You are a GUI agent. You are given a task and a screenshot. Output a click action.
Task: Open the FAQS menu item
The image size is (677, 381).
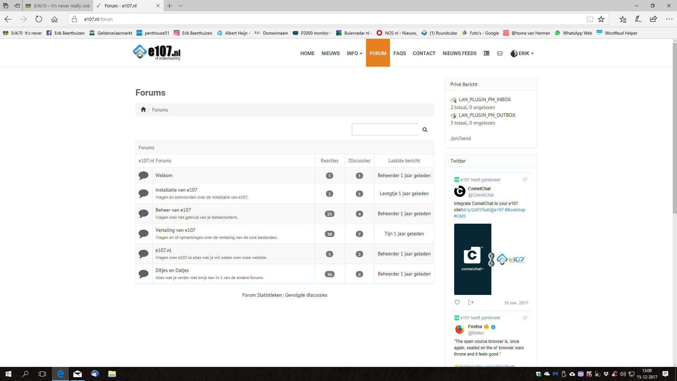(x=400, y=53)
